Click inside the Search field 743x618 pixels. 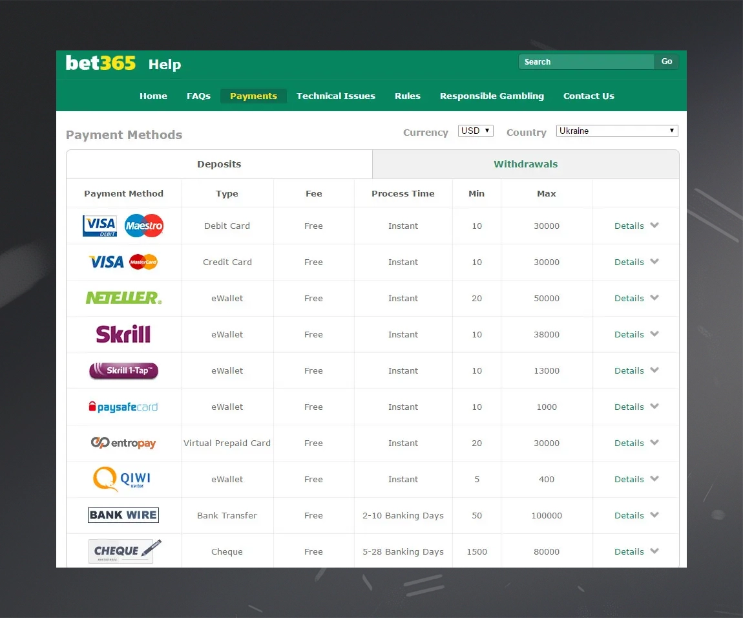[585, 61]
